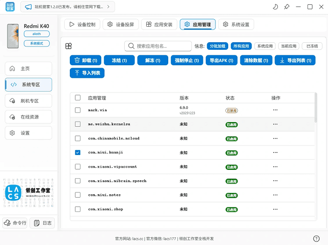Screen dimensions: 328x245
Task: Click the app list vertical scrollbar
Action: click(x=316, y=108)
